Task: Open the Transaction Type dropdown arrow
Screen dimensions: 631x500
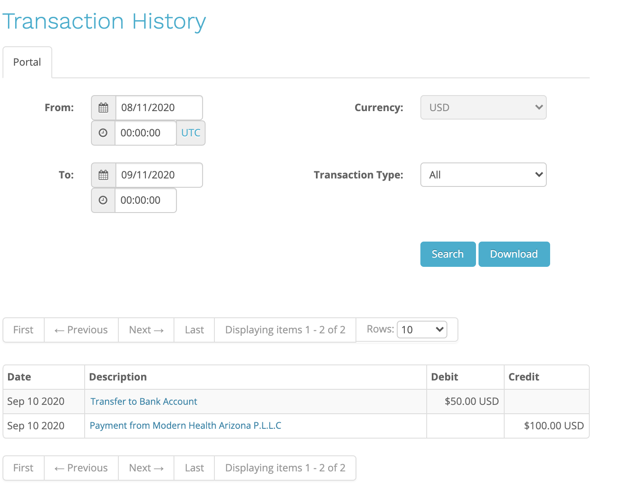Action: (x=538, y=175)
